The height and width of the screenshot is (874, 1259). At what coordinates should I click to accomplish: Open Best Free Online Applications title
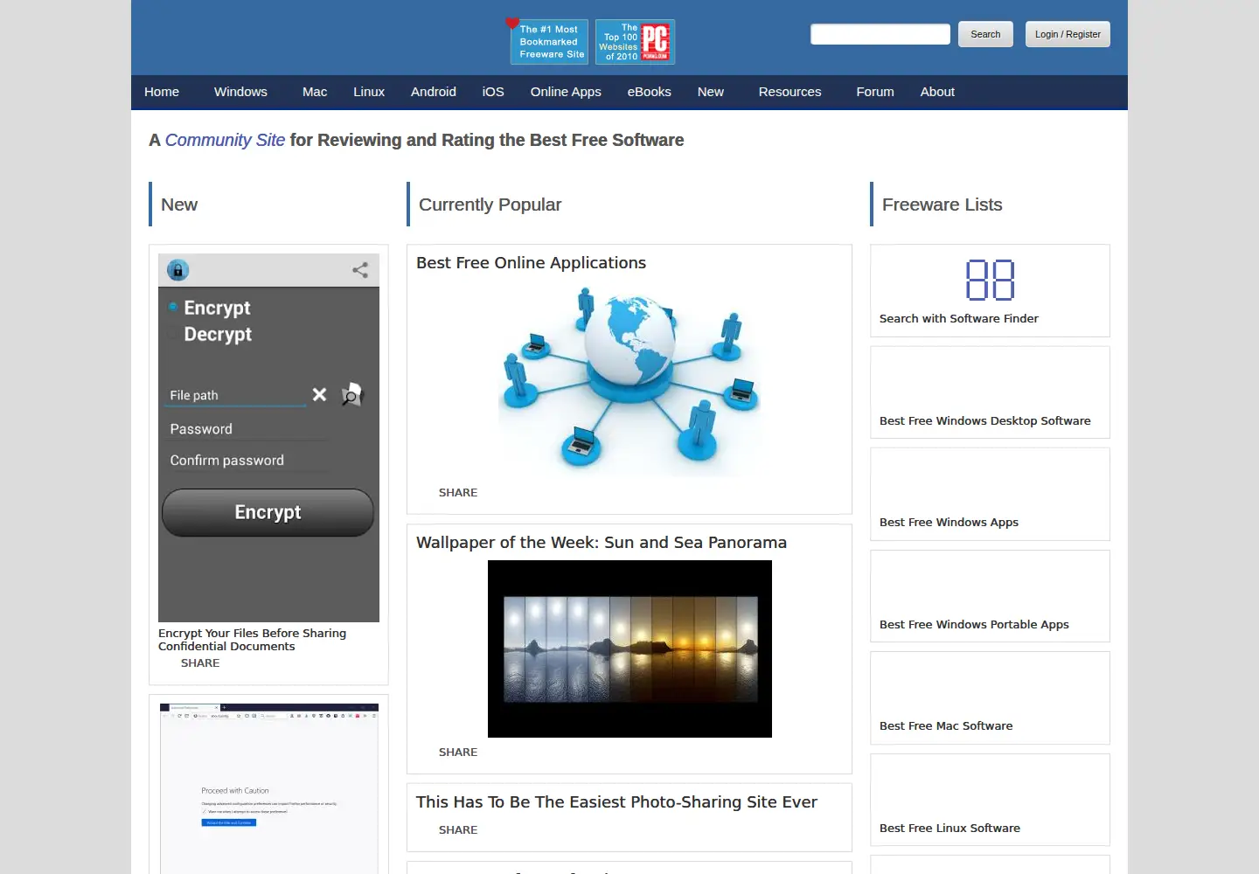[531, 263]
